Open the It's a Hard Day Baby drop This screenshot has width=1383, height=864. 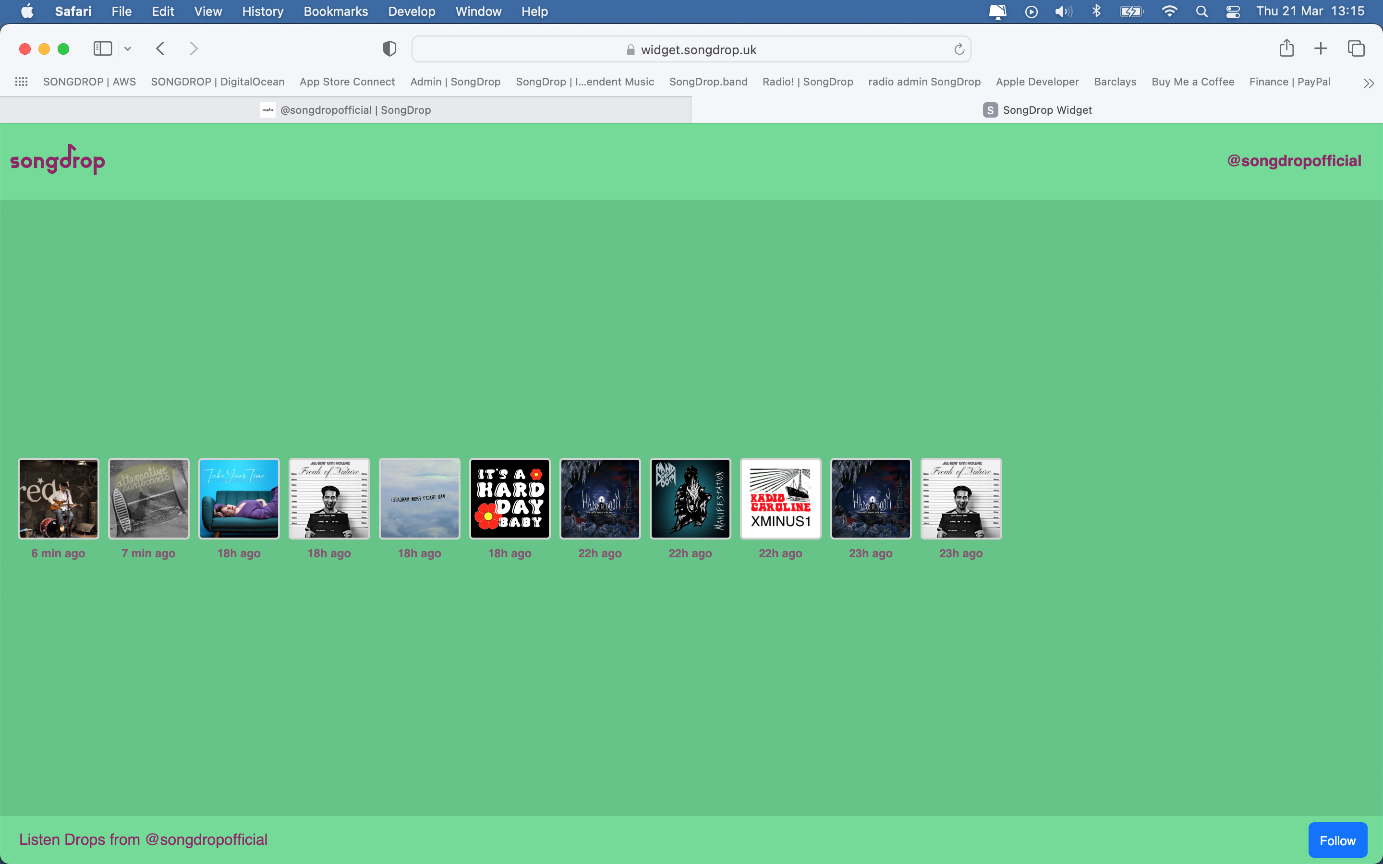tap(510, 498)
